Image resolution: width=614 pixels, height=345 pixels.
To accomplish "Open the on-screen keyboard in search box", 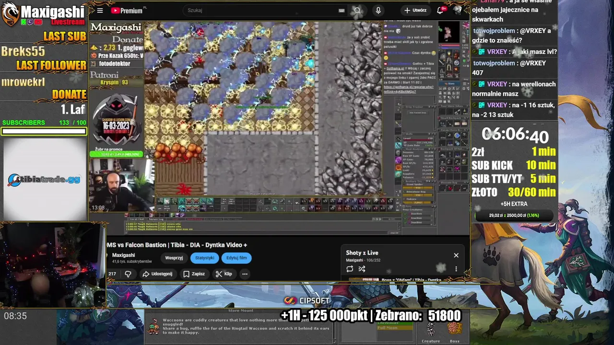I will 342,11.
